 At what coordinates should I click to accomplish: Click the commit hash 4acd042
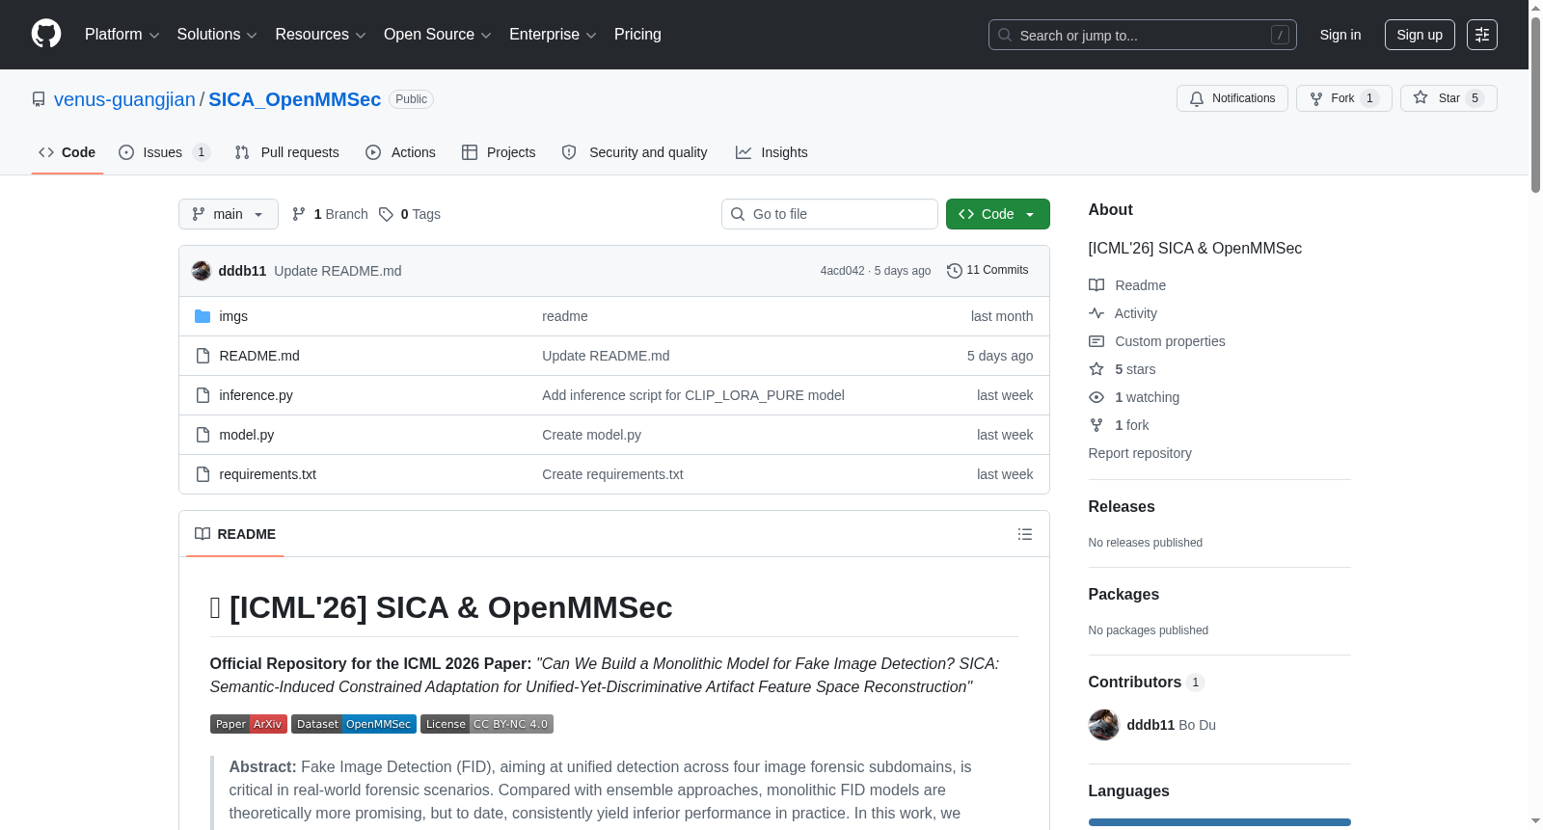point(843,271)
